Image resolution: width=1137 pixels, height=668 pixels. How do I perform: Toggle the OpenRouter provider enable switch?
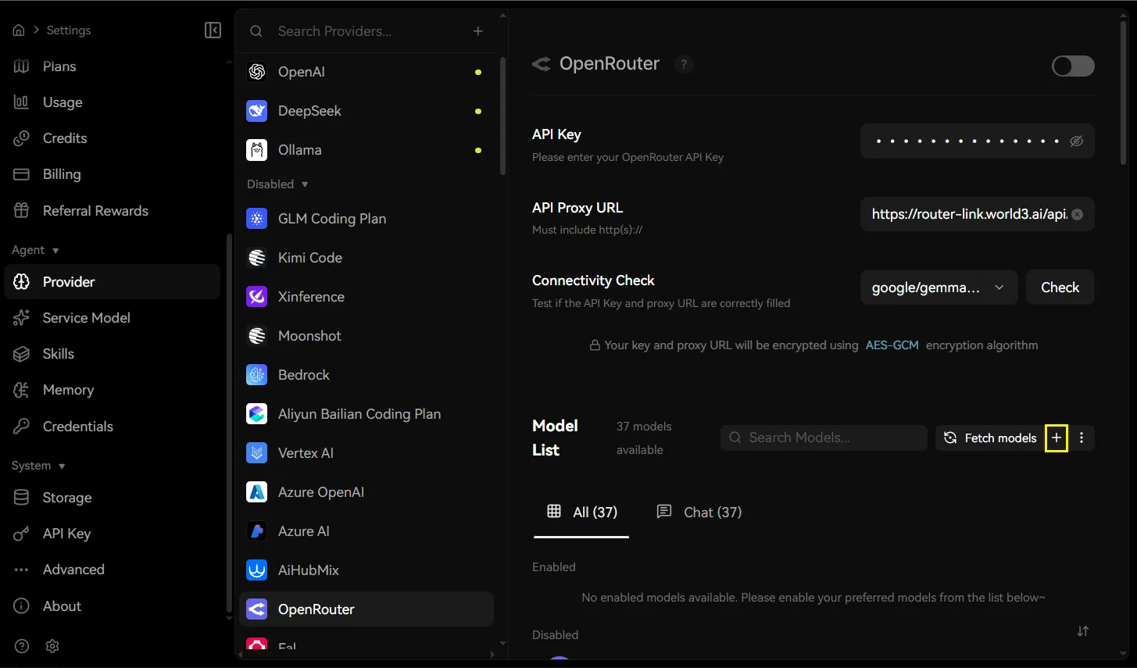click(x=1073, y=66)
